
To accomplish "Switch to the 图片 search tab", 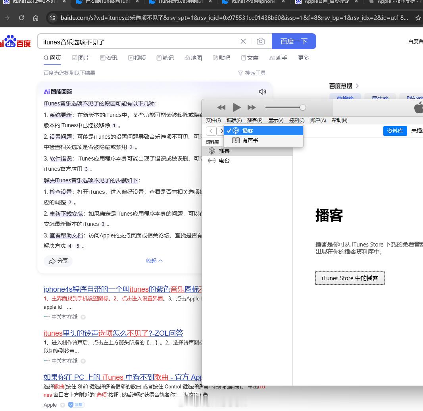I will coord(81,58).
